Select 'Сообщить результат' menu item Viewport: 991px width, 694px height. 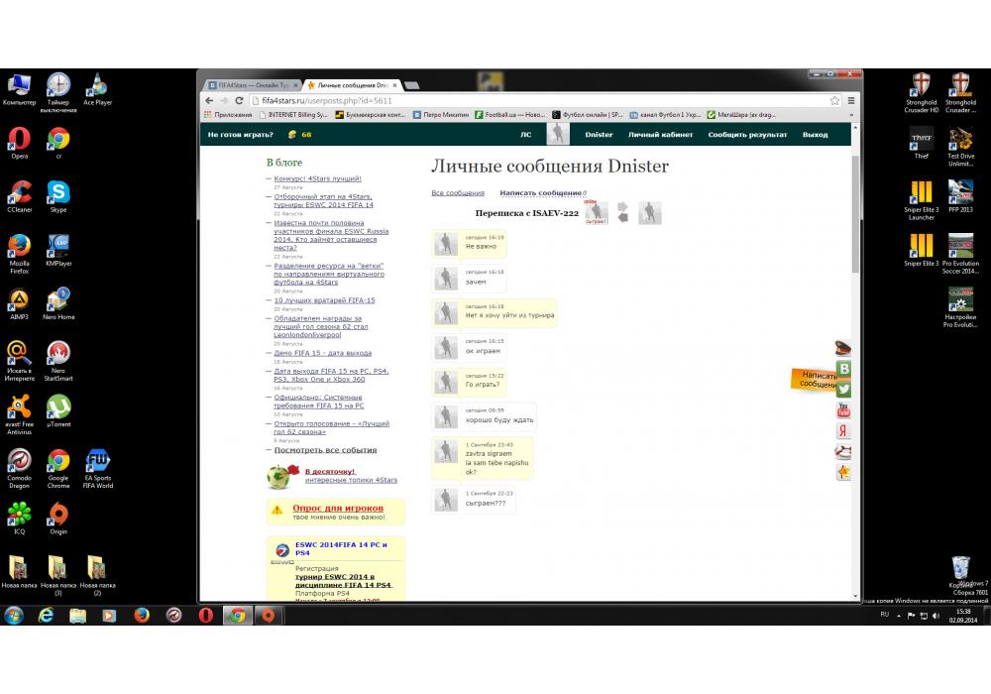747,135
